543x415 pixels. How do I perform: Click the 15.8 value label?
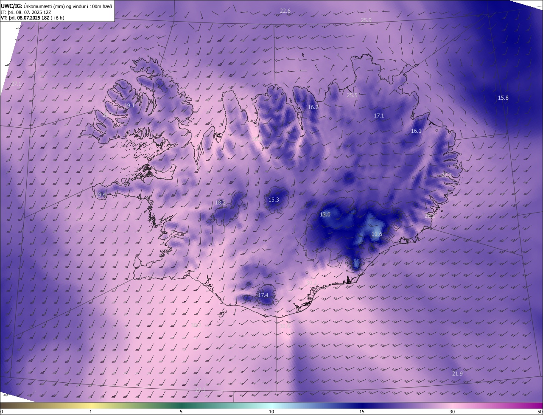(x=503, y=98)
